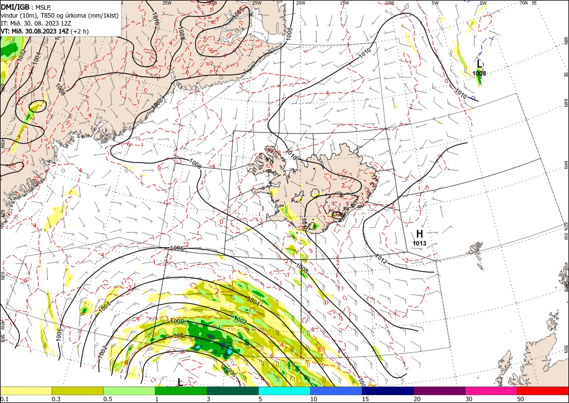The height and width of the screenshot is (403, 569).
Task: Click the dark green 3–5 legend swatch
Action: point(233,390)
